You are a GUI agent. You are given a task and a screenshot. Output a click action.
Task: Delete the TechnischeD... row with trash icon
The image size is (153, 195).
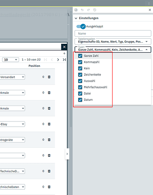[49, 171]
